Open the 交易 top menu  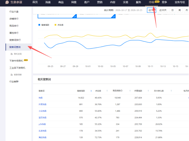click(126, 2)
